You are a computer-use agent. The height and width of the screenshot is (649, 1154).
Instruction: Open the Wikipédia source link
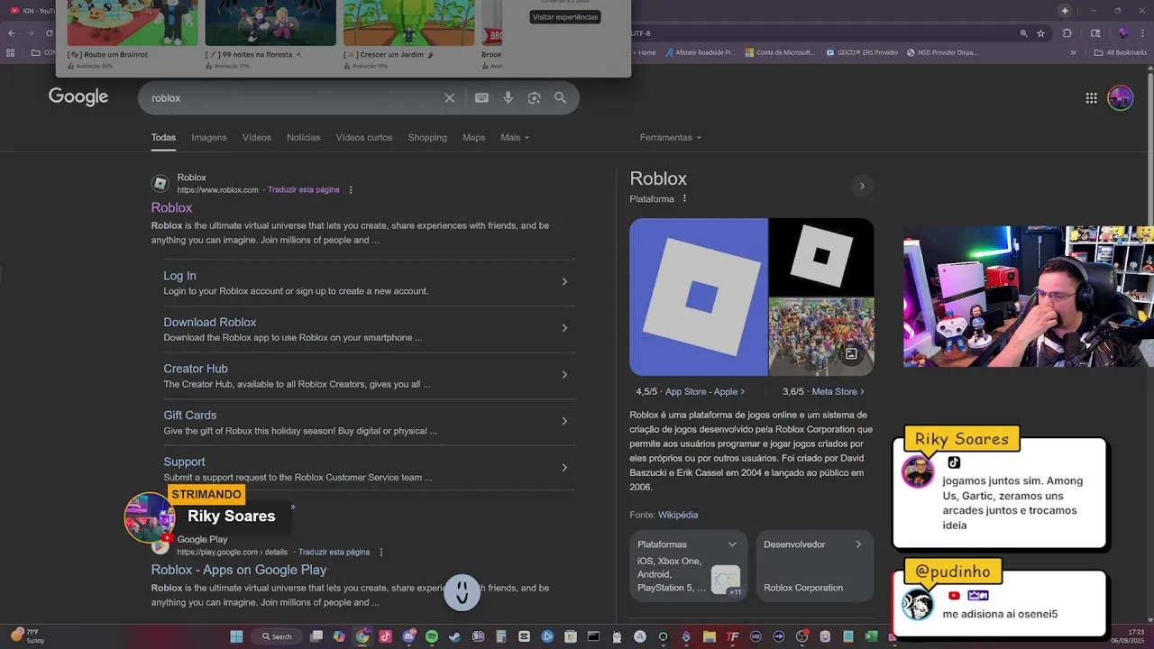point(678,516)
